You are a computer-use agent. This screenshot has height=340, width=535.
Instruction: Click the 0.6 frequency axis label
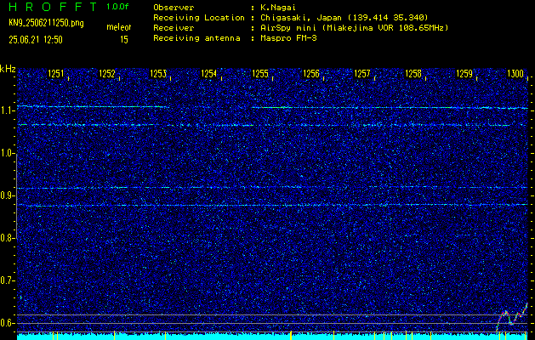tap(7, 323)
